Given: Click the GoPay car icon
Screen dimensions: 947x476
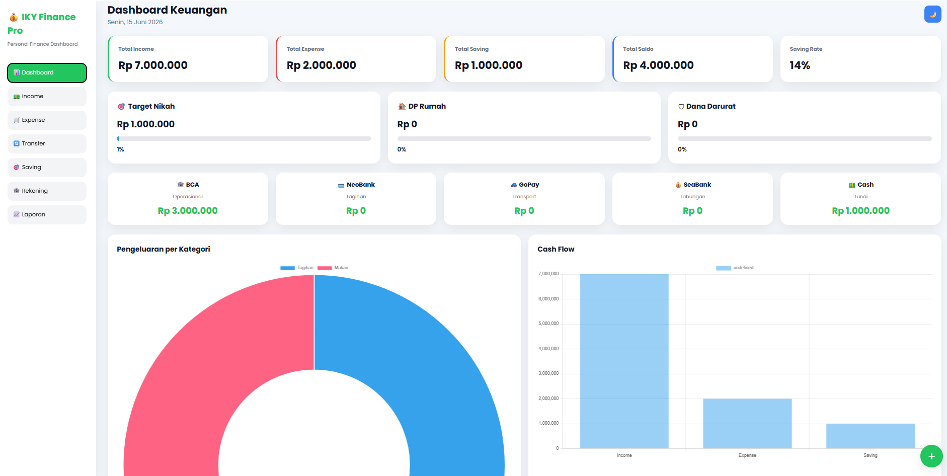Looking at the screenshot, I should (514, 185).
